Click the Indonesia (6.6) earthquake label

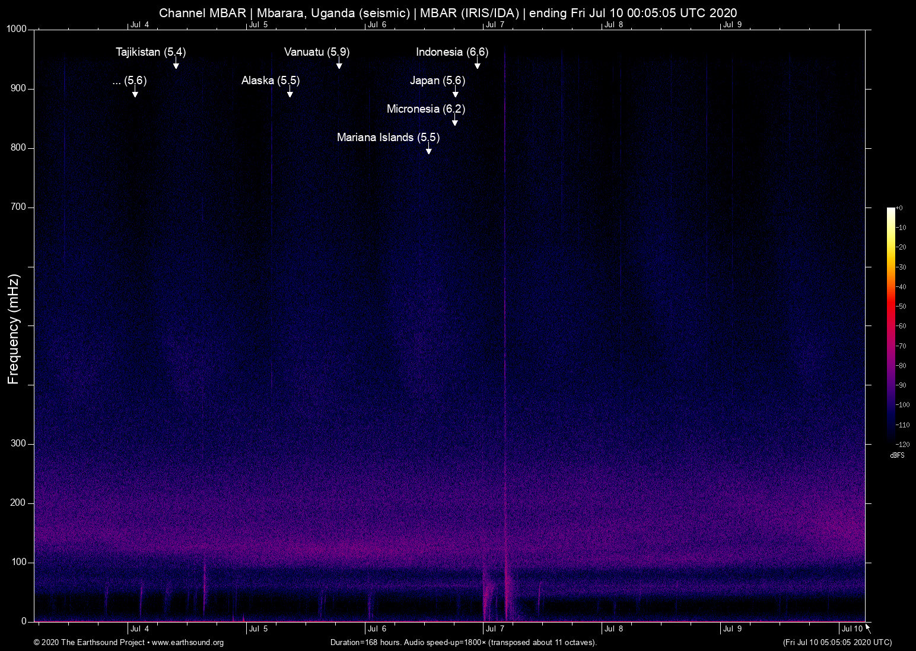[451, 52]
